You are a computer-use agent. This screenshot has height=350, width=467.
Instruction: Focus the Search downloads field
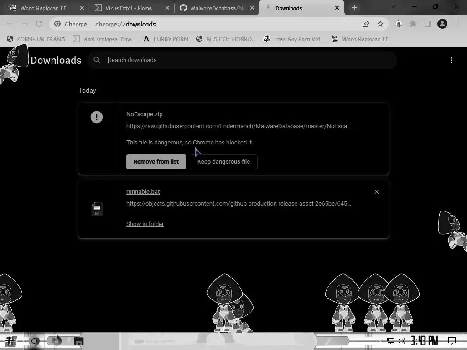(x=243, y=60)
